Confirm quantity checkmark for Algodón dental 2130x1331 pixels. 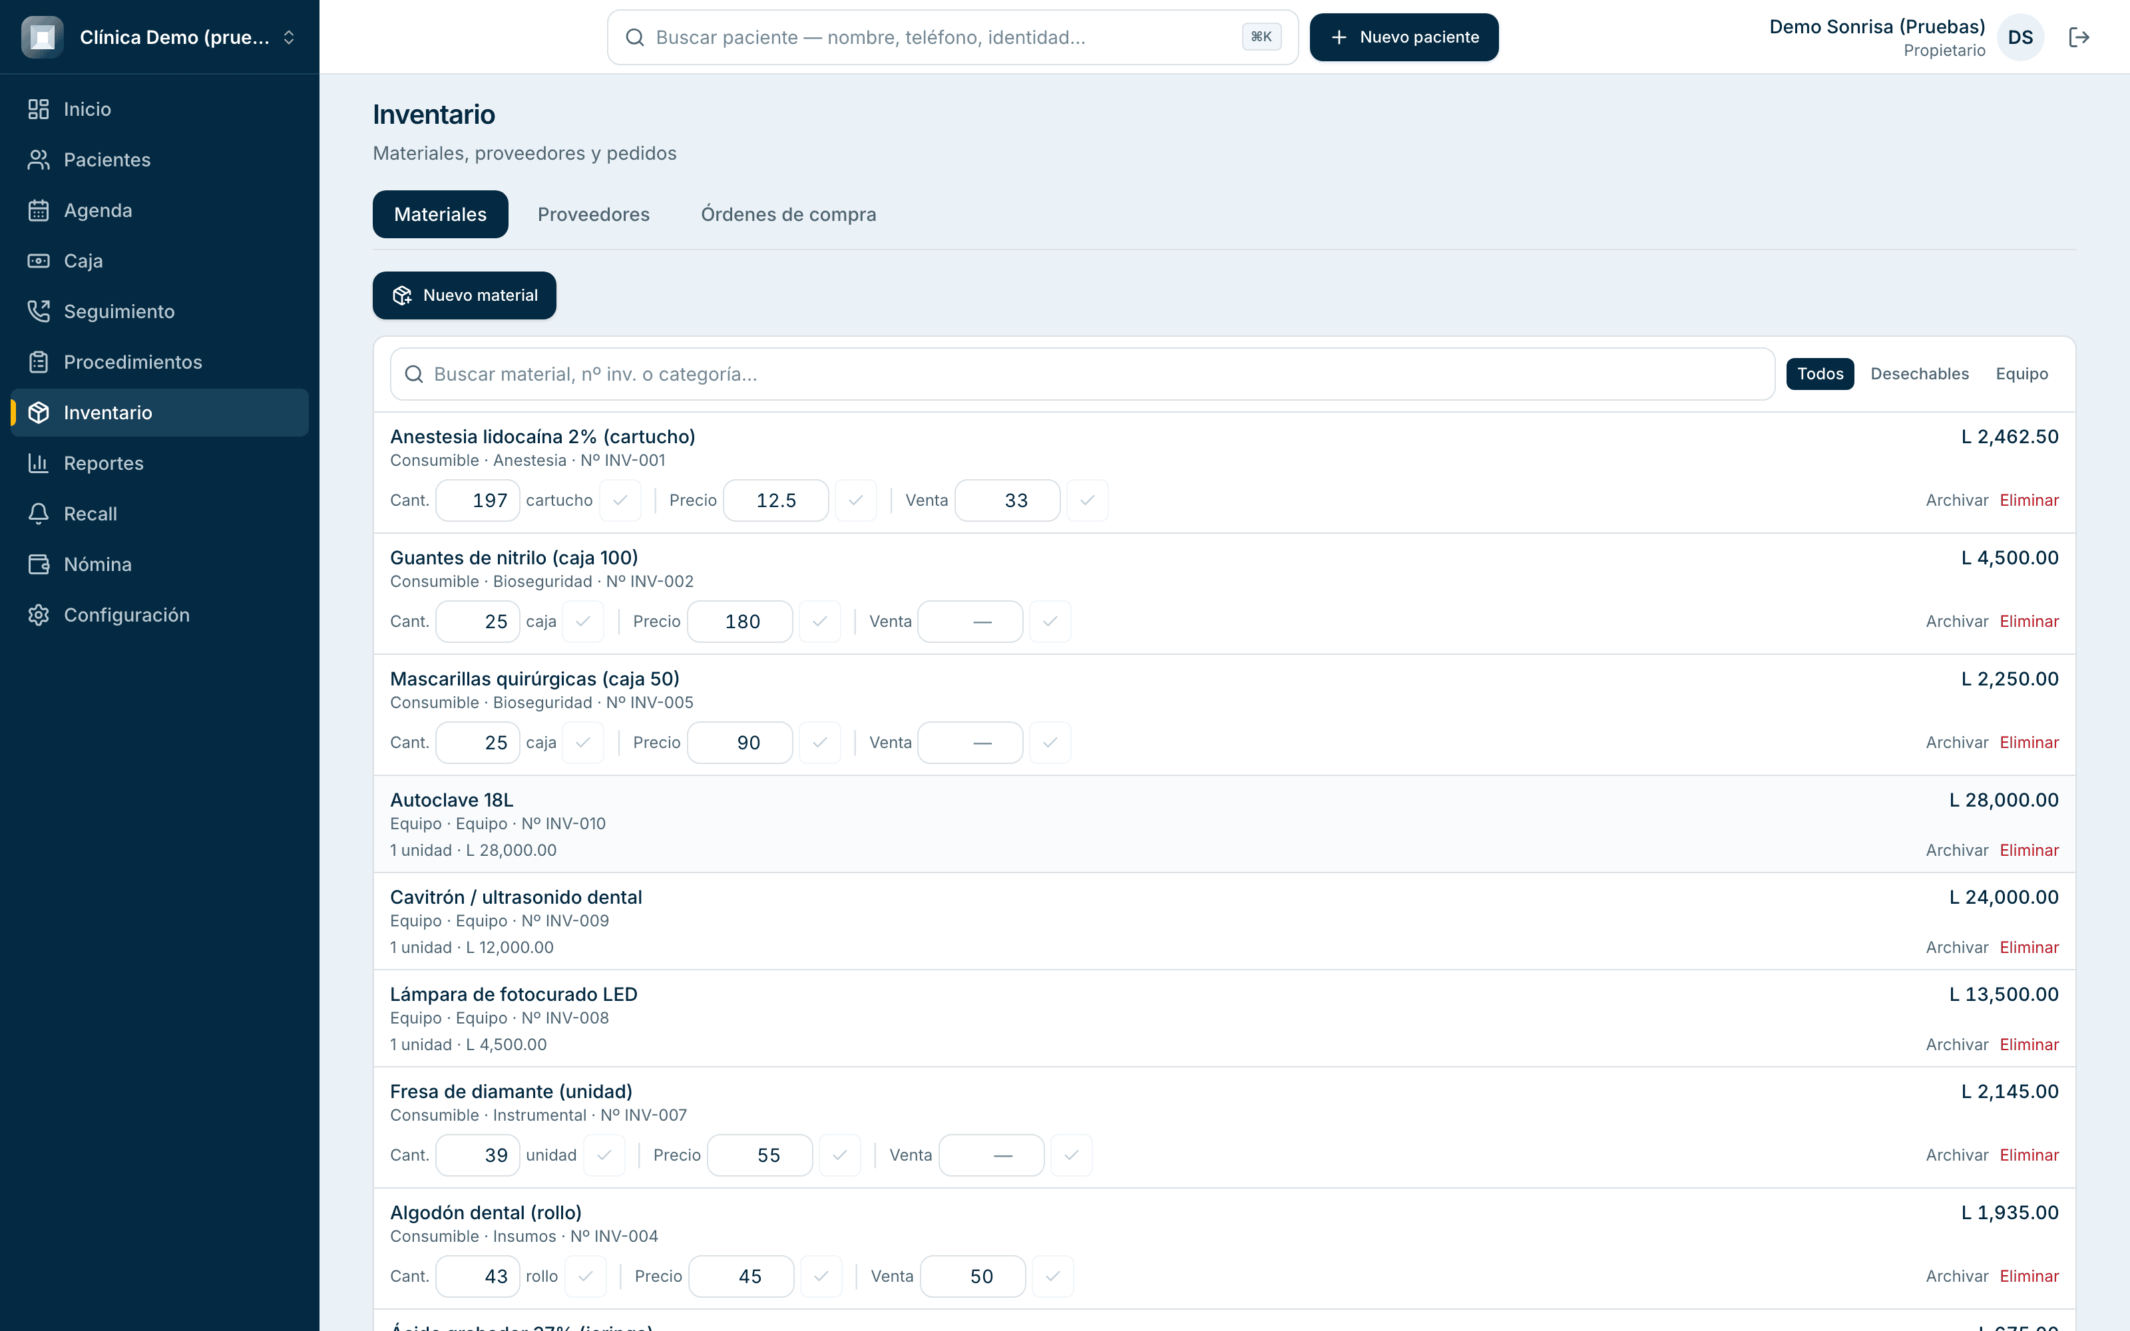pyautogui.click(x=585, y=1276)
